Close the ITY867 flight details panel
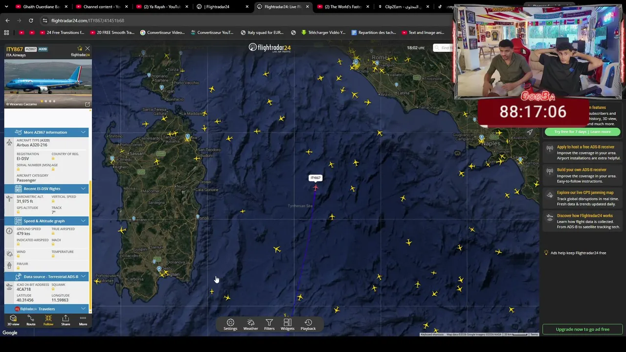 click(x=88, y=48)
